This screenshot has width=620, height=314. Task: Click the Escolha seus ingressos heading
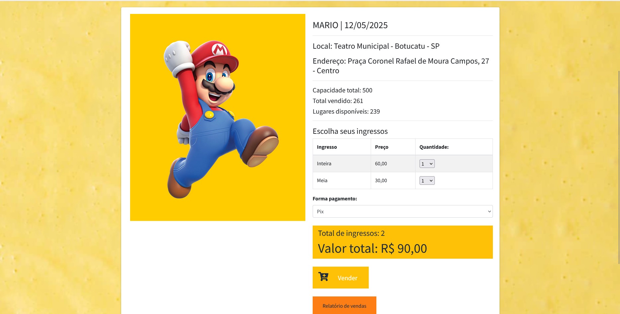(x=350, y=131)
